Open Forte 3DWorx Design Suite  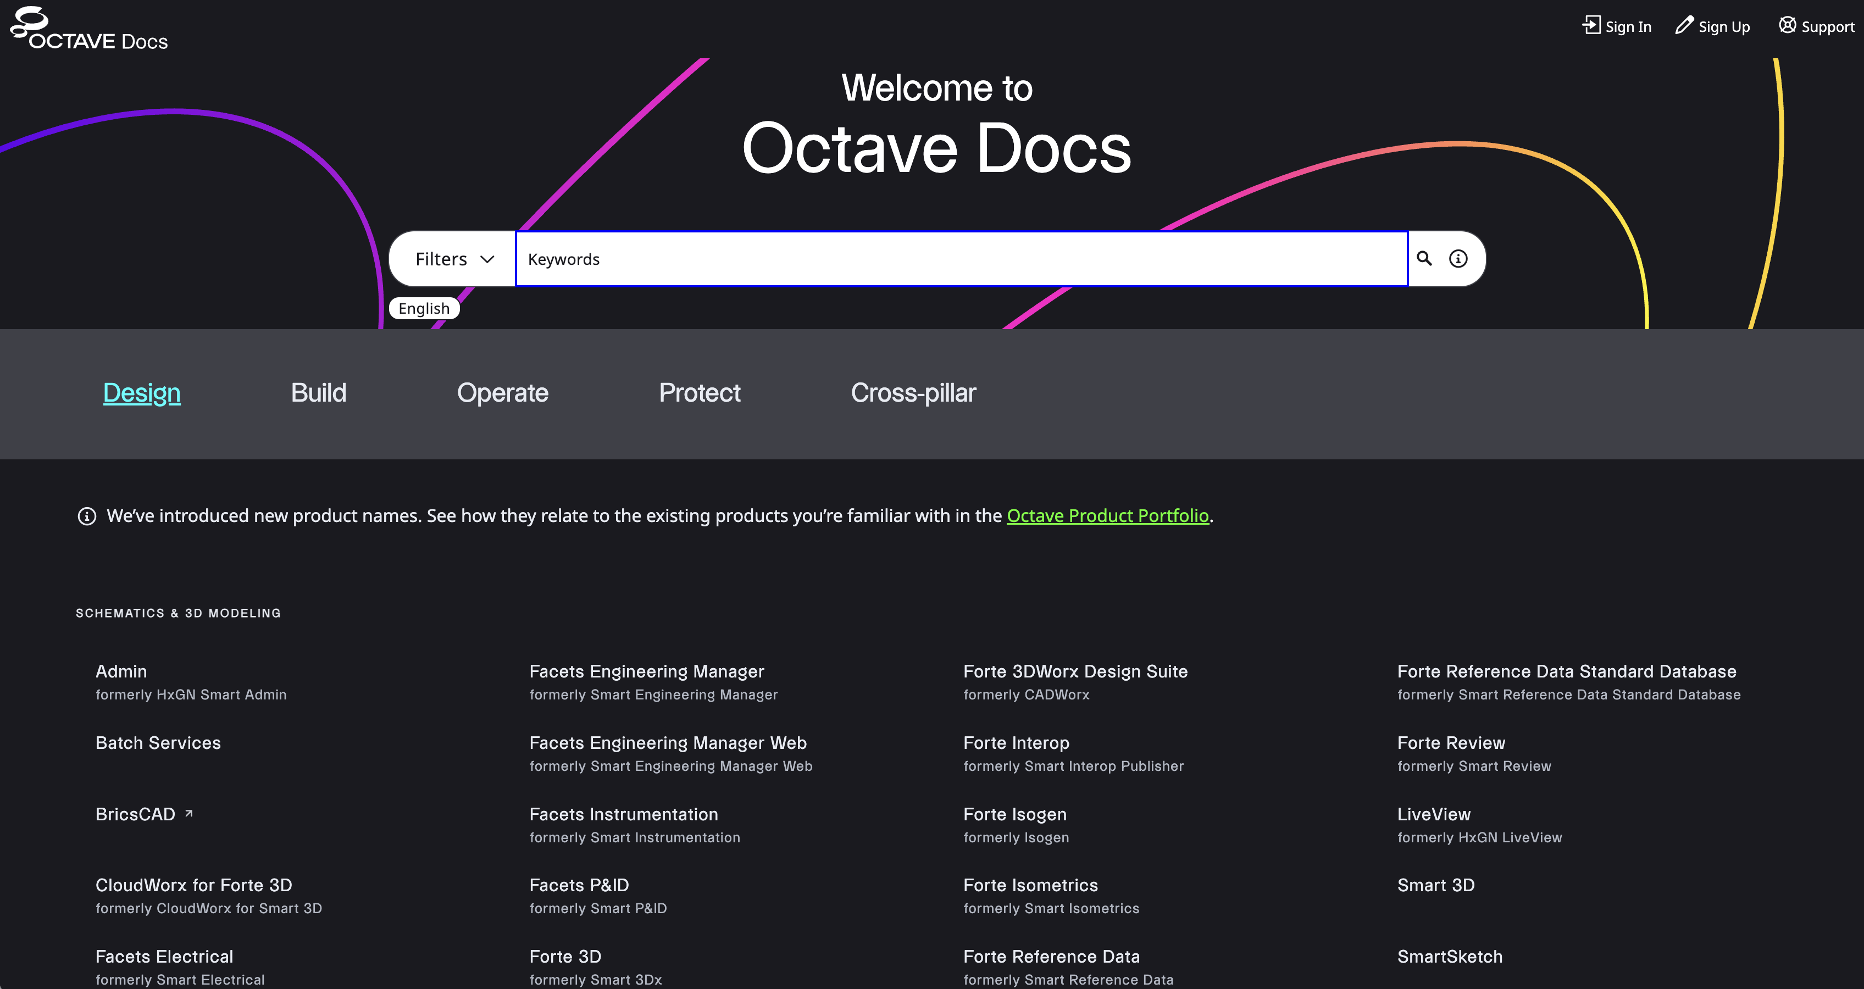1075,671
